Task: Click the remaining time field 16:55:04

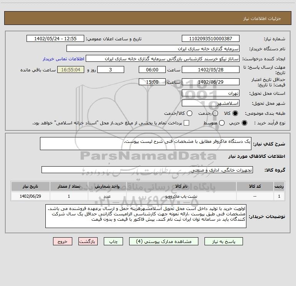Action: point(71,69)
